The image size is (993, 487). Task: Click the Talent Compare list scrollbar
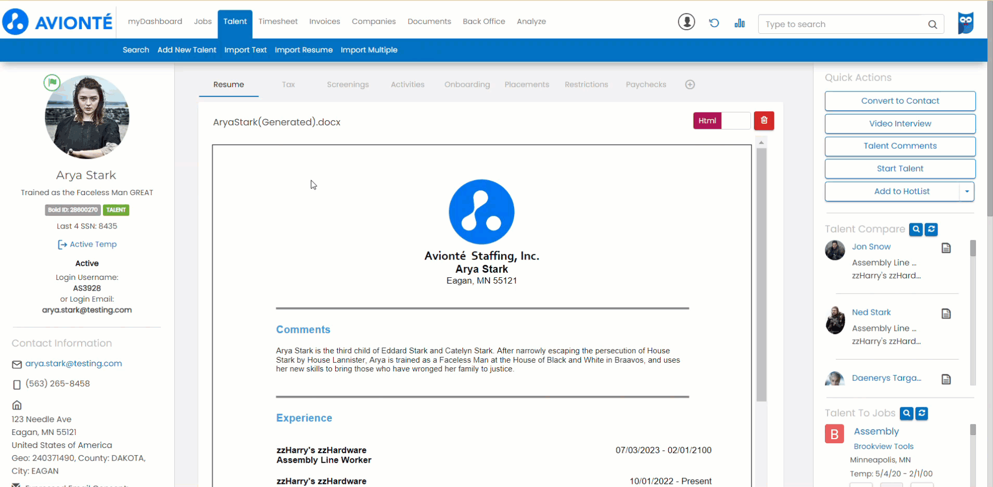[973, 248]
